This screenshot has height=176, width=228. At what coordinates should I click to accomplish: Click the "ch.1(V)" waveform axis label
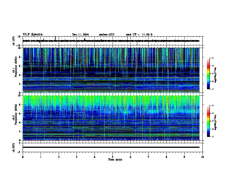(x=14, y=41)
